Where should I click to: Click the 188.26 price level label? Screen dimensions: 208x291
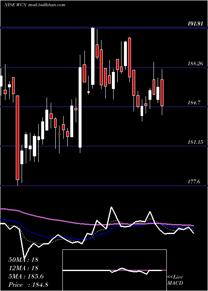click(195, 64)
